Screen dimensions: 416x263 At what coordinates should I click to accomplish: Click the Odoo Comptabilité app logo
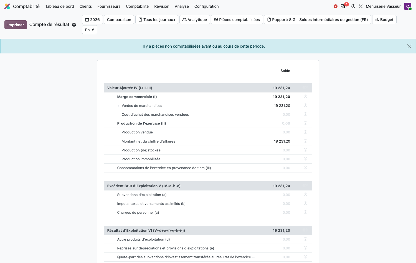(7, 6)
